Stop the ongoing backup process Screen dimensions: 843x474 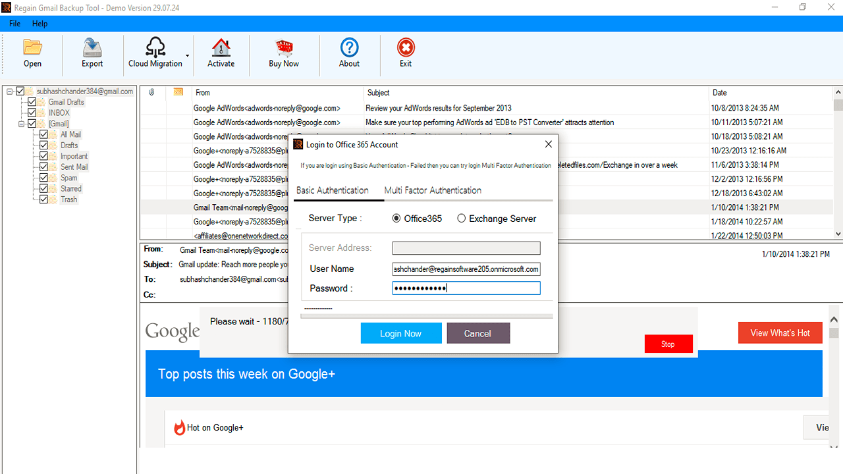pos(668,343)
